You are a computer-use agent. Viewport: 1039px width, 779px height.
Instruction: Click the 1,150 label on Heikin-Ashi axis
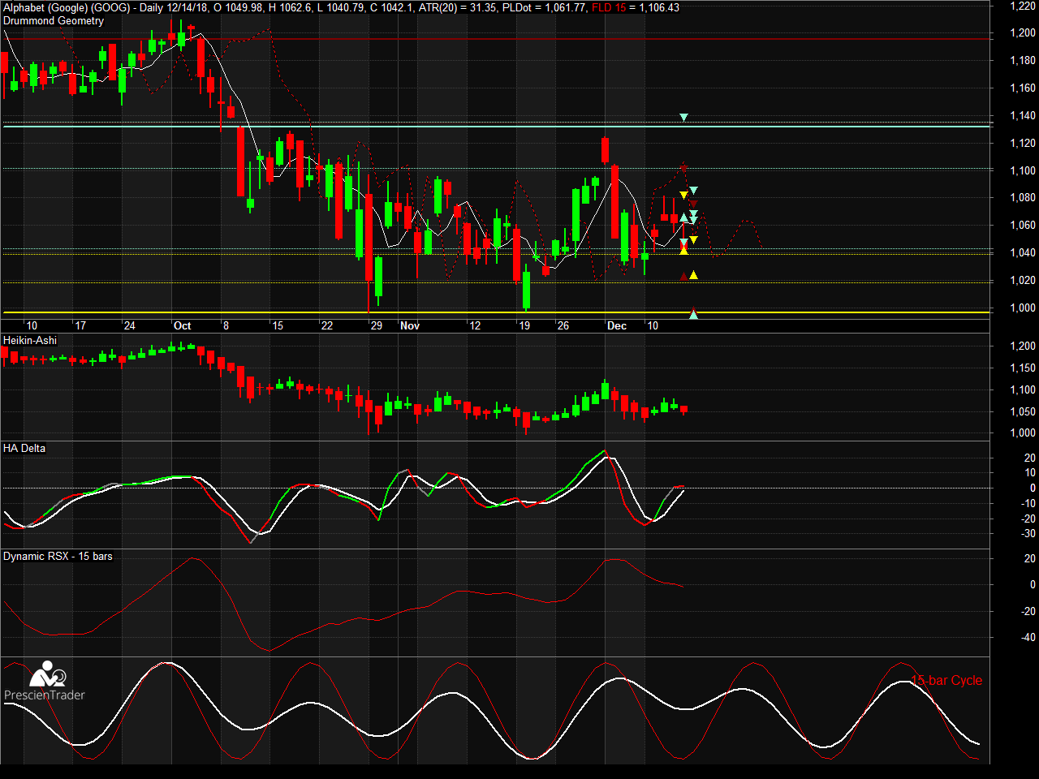click(x=1023, y=368)
